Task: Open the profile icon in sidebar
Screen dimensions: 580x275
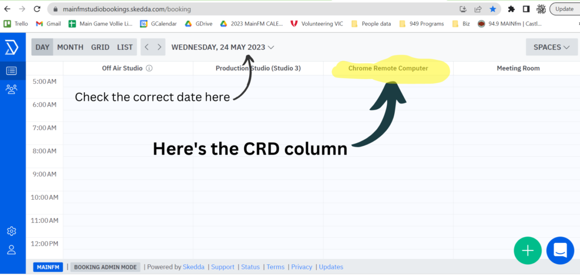Action: [x=11, y=250]
